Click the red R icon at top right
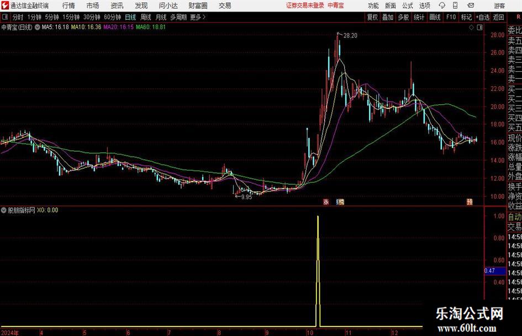The width and height of the screenshot is (522, 336). 518,17
